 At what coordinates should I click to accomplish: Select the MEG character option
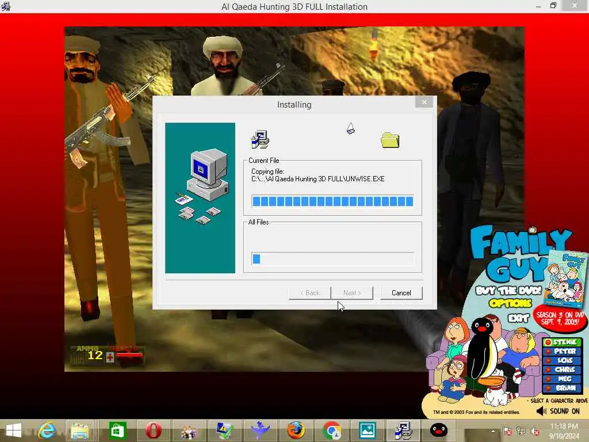coord(563,379)
